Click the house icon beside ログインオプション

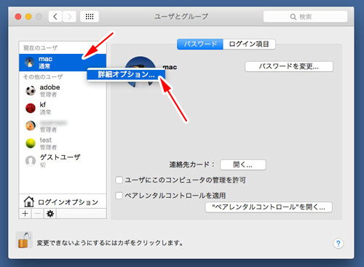click(29, 202)
